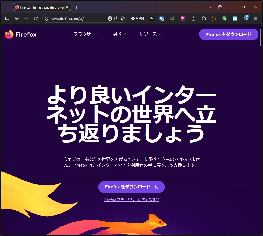
Task: Click the Firefox View icon in title bar
Action: 220,7
